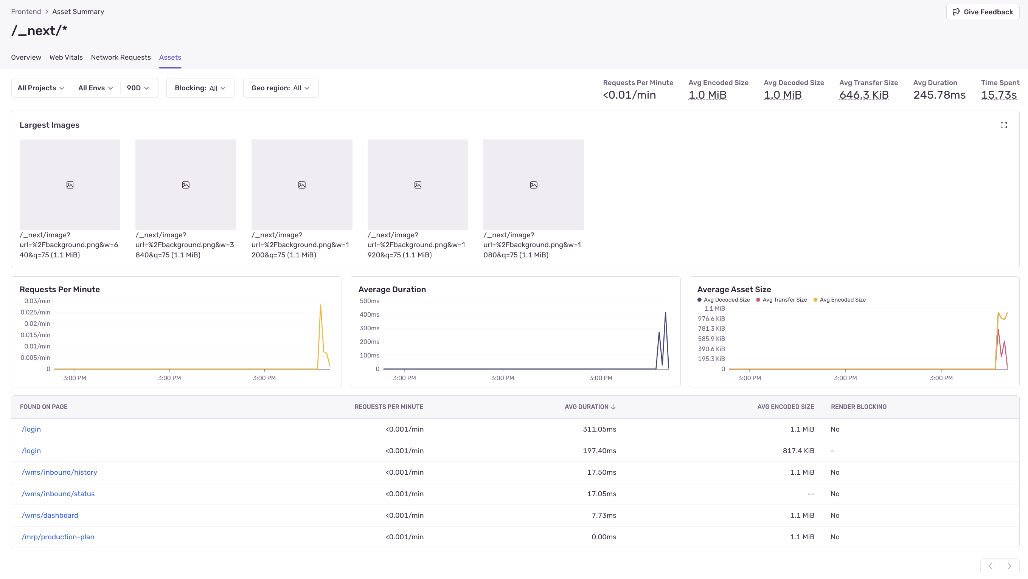Open the /wms/inbound/history page link
Viewport: 1028px width, 579px height.
(59, 472)
